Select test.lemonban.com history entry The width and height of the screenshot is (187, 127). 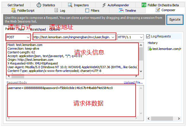(x=165, y=49)
